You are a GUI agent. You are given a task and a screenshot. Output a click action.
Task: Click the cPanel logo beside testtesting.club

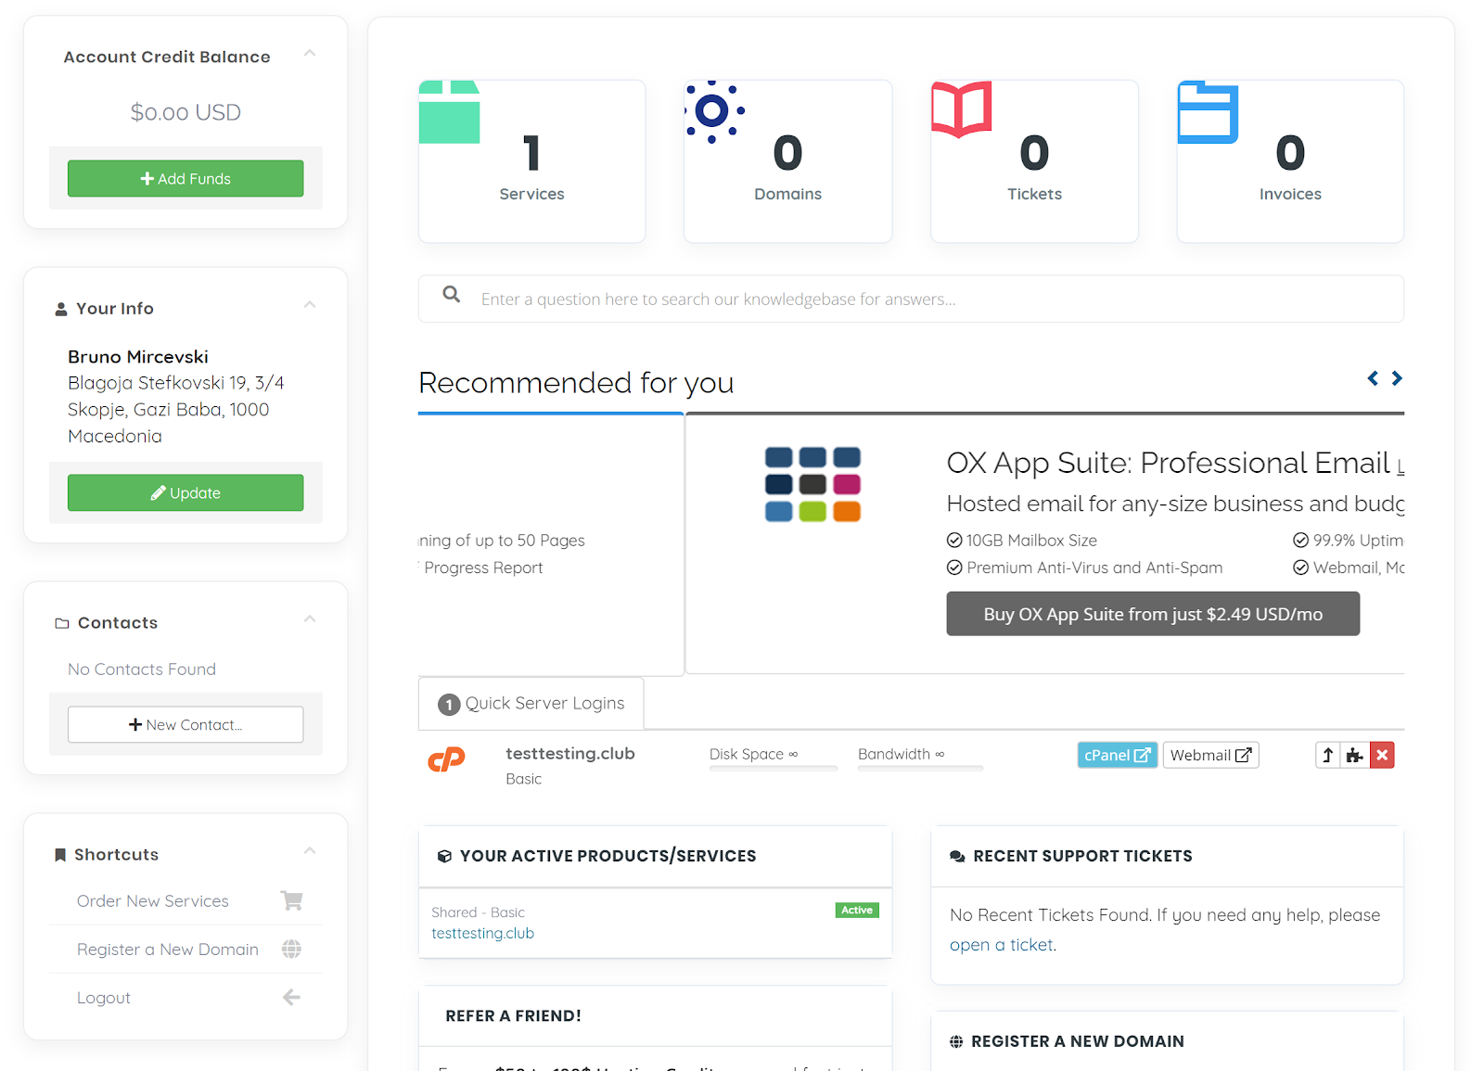[x=446, y=760]
